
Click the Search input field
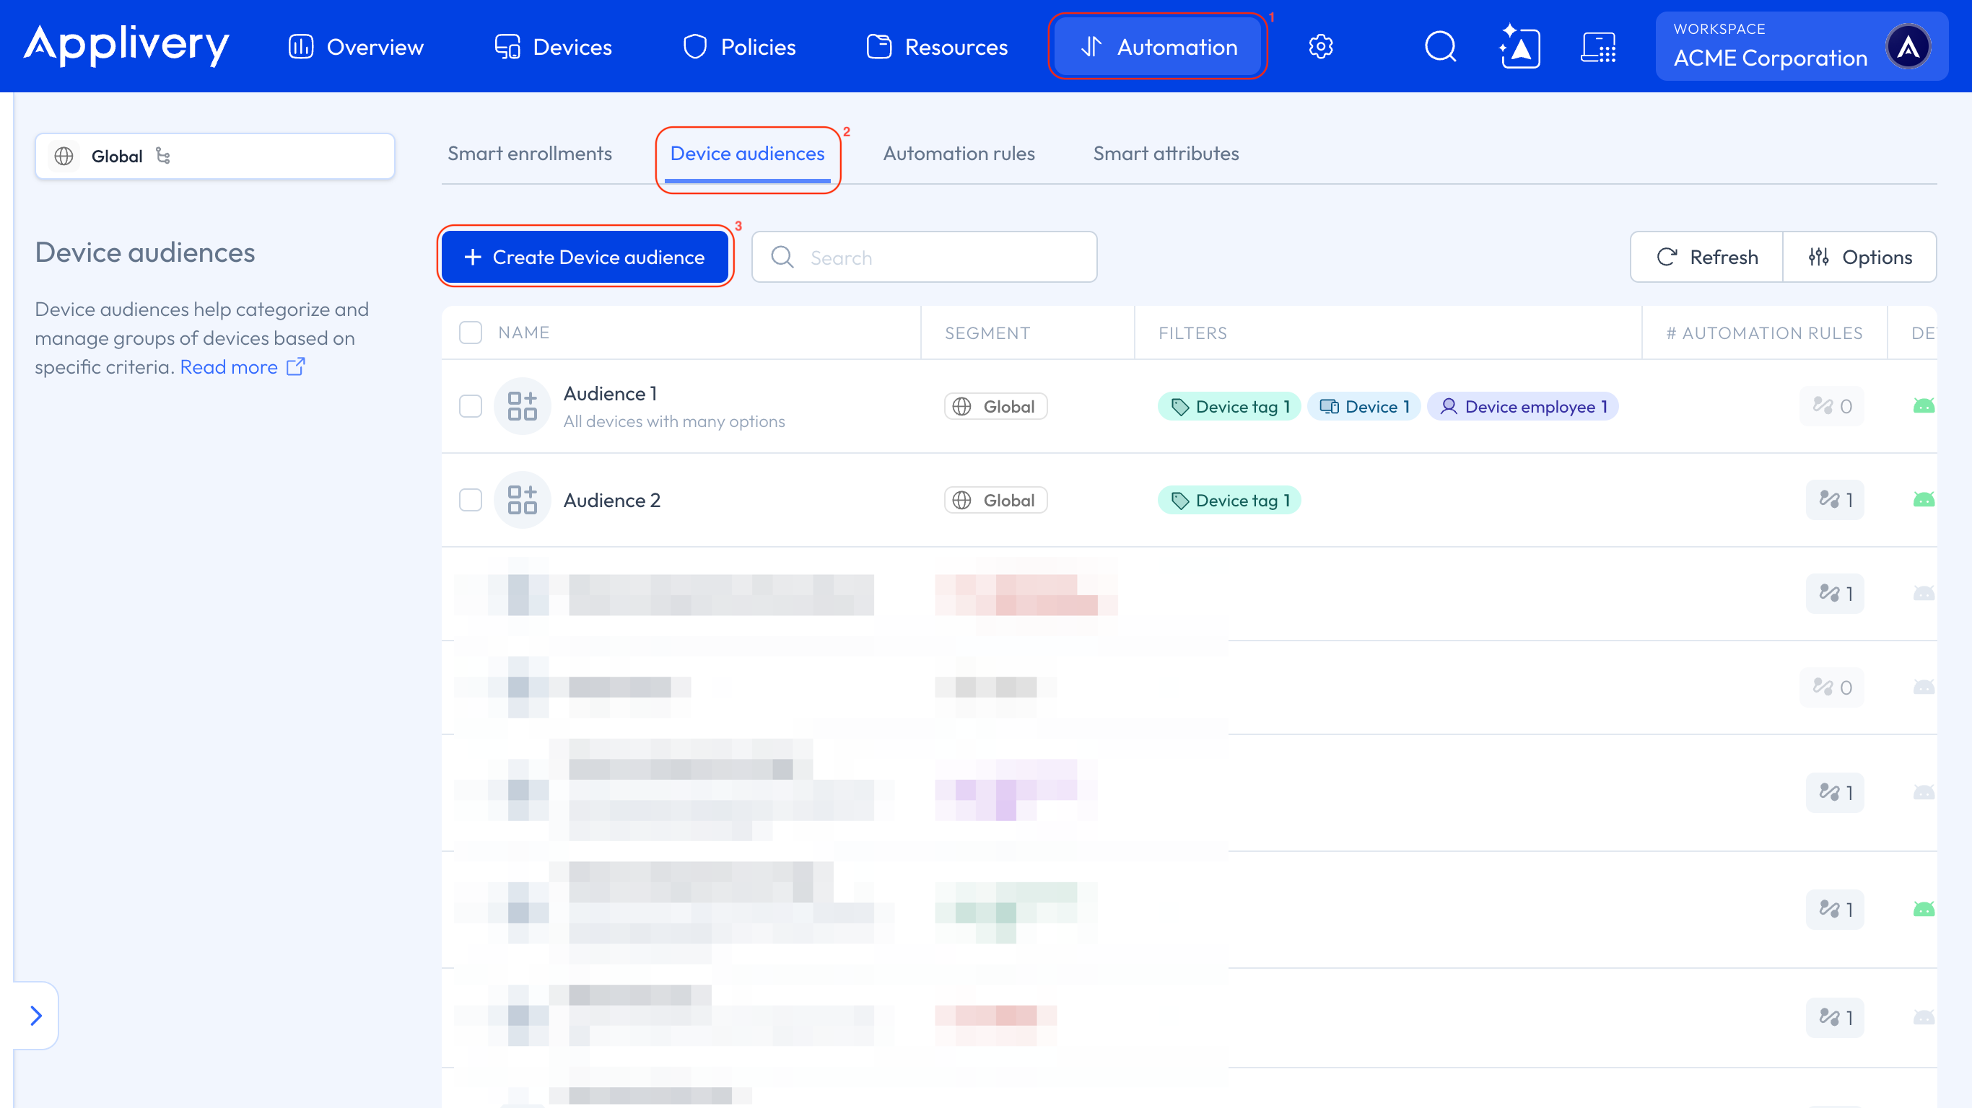click(x=924, y=257)
